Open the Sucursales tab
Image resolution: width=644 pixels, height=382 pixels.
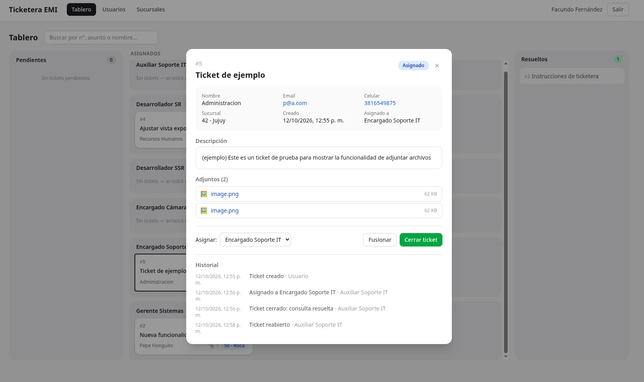151,9
